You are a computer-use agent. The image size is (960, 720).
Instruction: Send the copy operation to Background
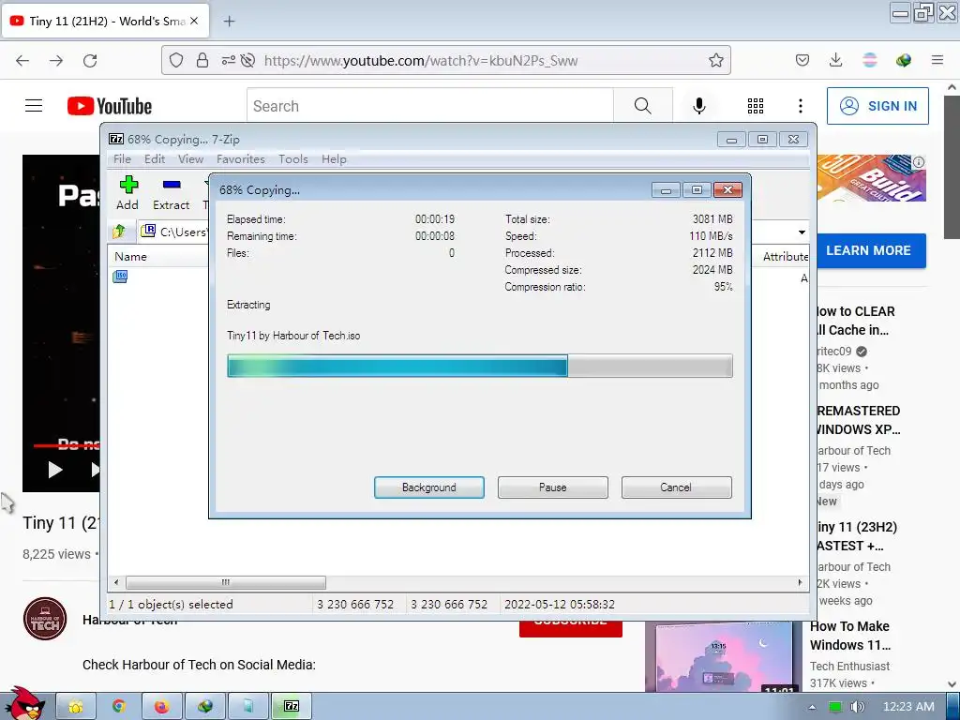(x=429, y=487)
